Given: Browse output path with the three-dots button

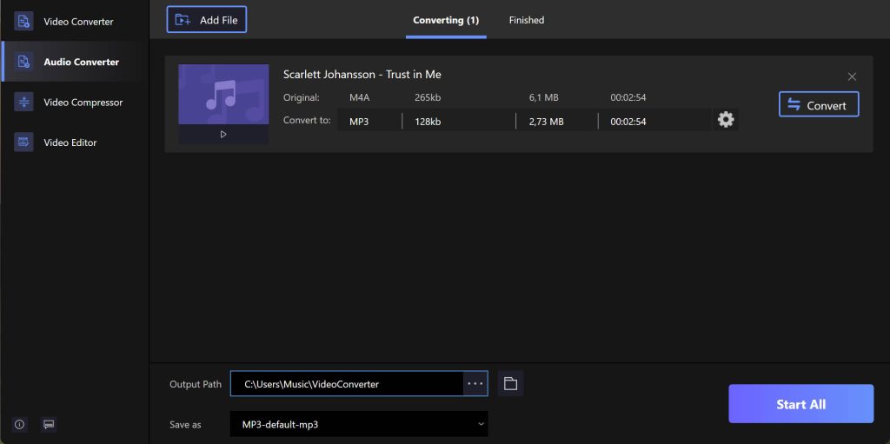Looking at the screenshot, I should 475,384.
